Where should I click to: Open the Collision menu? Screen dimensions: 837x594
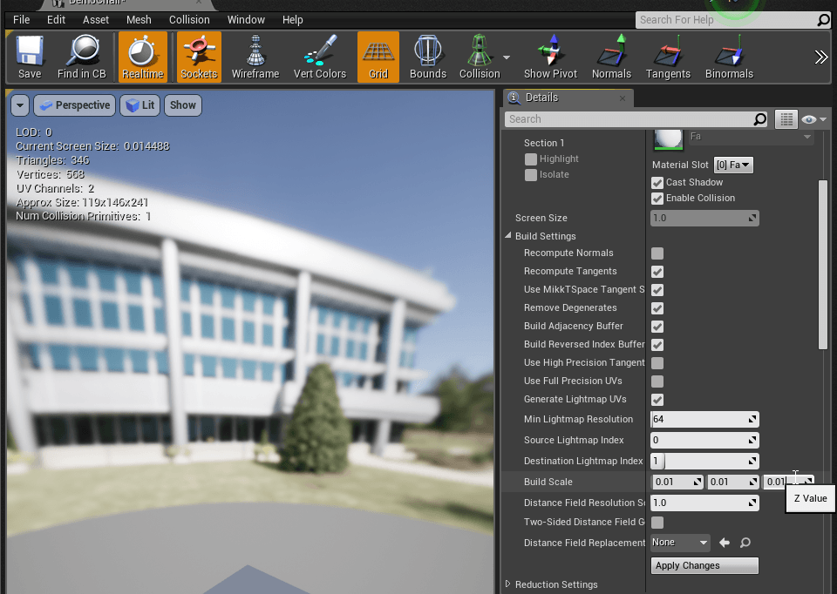point(189,19)
